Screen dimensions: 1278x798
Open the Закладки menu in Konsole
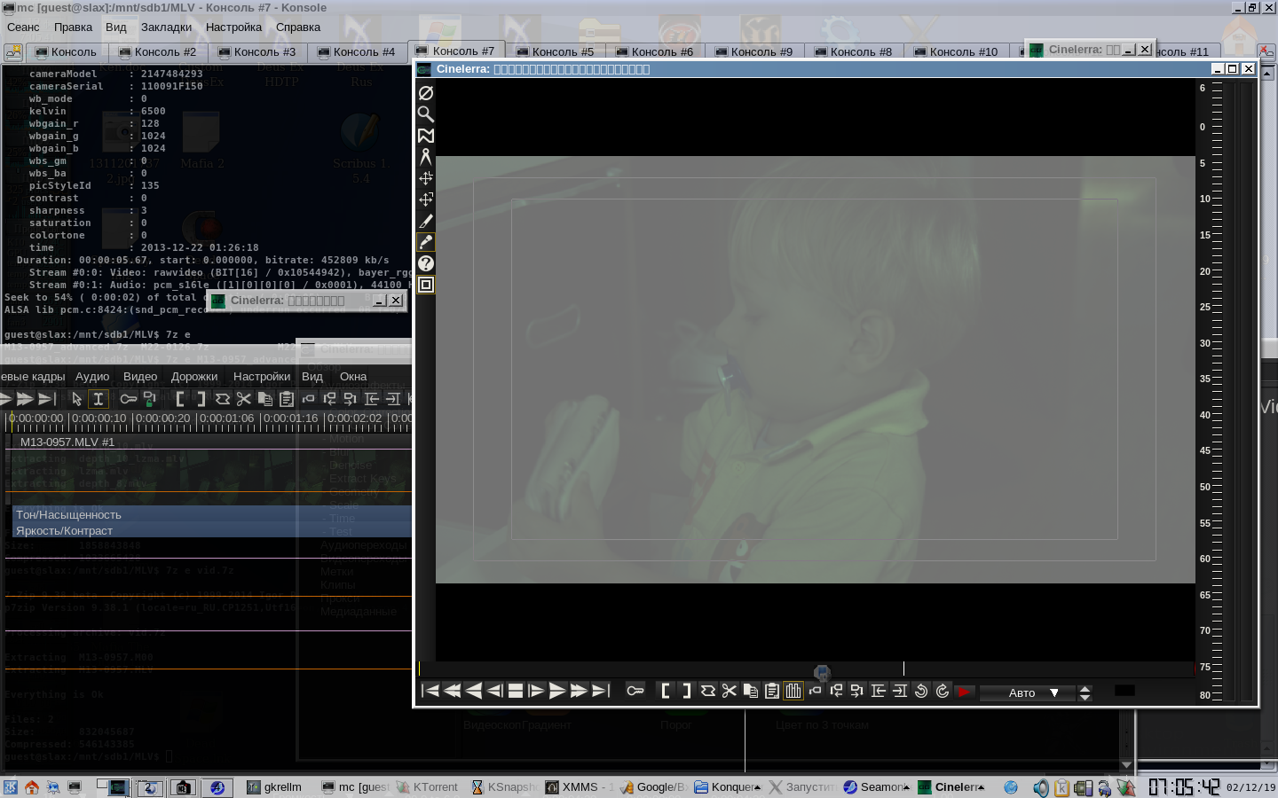coord(167,27)
